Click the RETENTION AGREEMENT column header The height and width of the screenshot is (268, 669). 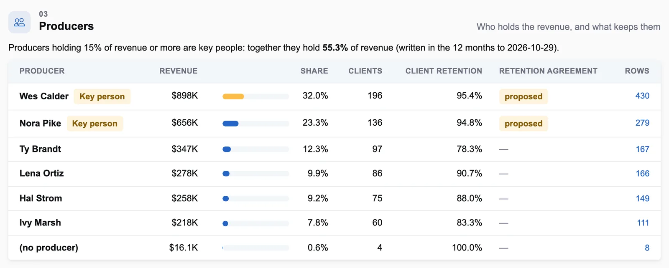[x=548, y=71]
